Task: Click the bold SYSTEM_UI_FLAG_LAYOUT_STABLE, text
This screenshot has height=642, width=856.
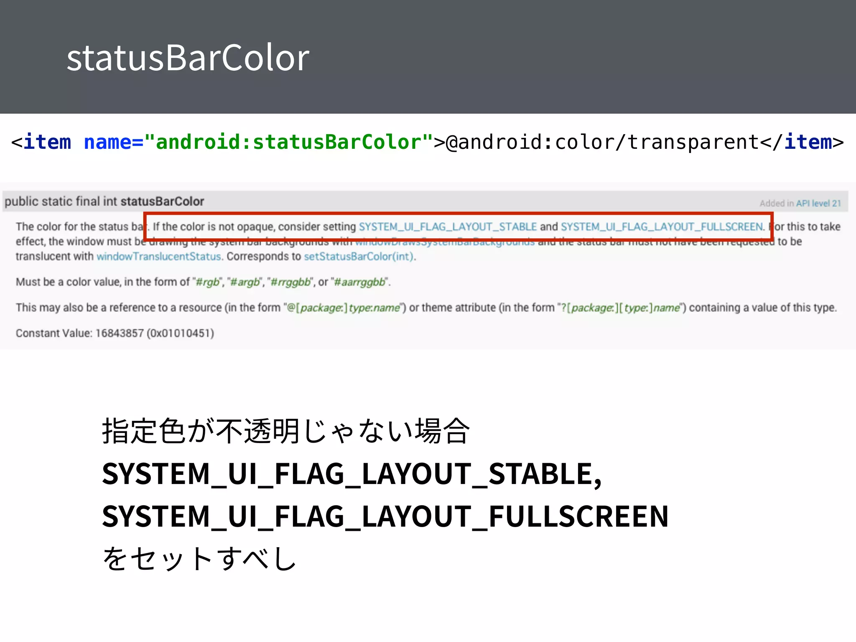Action: point(352,474)
